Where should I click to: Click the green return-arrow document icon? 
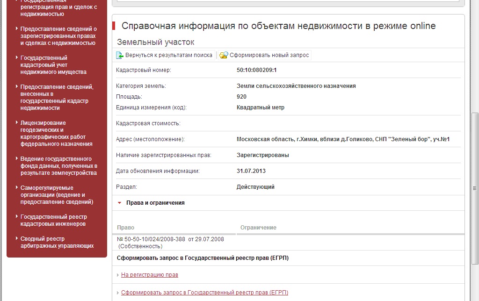click(119, 55)
